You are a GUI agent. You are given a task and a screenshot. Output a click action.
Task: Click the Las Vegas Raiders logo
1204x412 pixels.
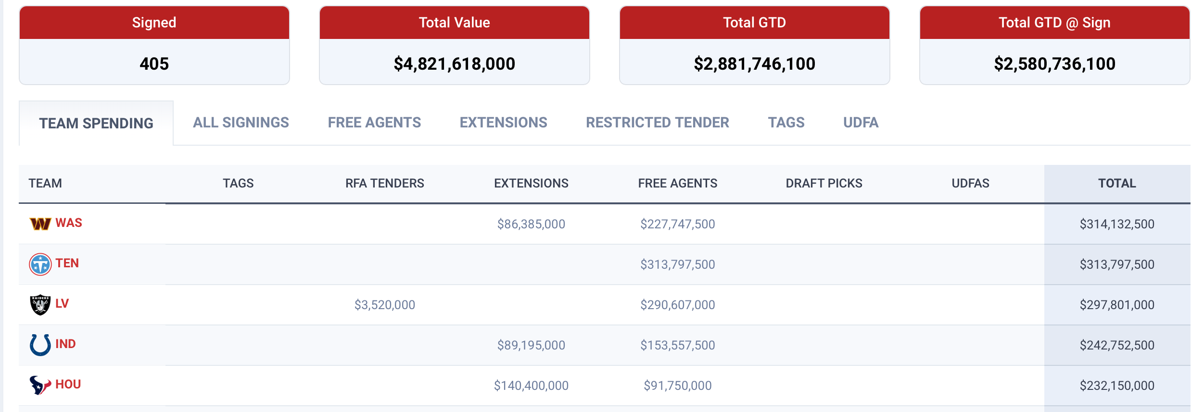(40, 304)
